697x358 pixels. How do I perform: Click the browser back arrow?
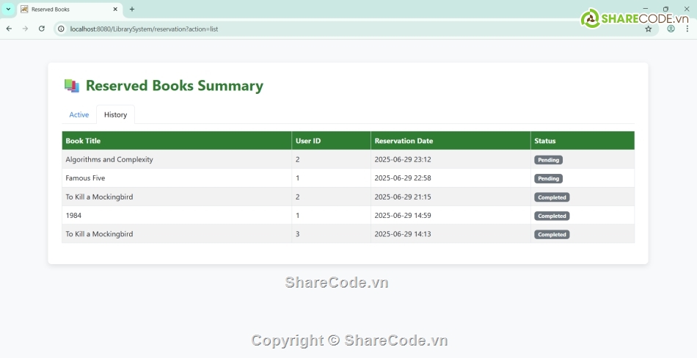point(9,29)
